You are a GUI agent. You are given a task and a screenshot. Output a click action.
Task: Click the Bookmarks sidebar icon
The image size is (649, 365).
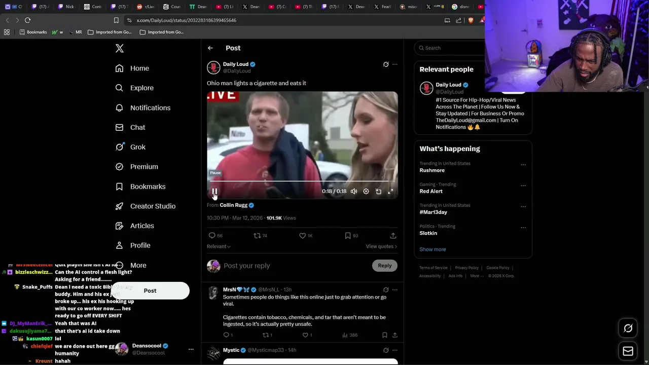pos(119,187)
